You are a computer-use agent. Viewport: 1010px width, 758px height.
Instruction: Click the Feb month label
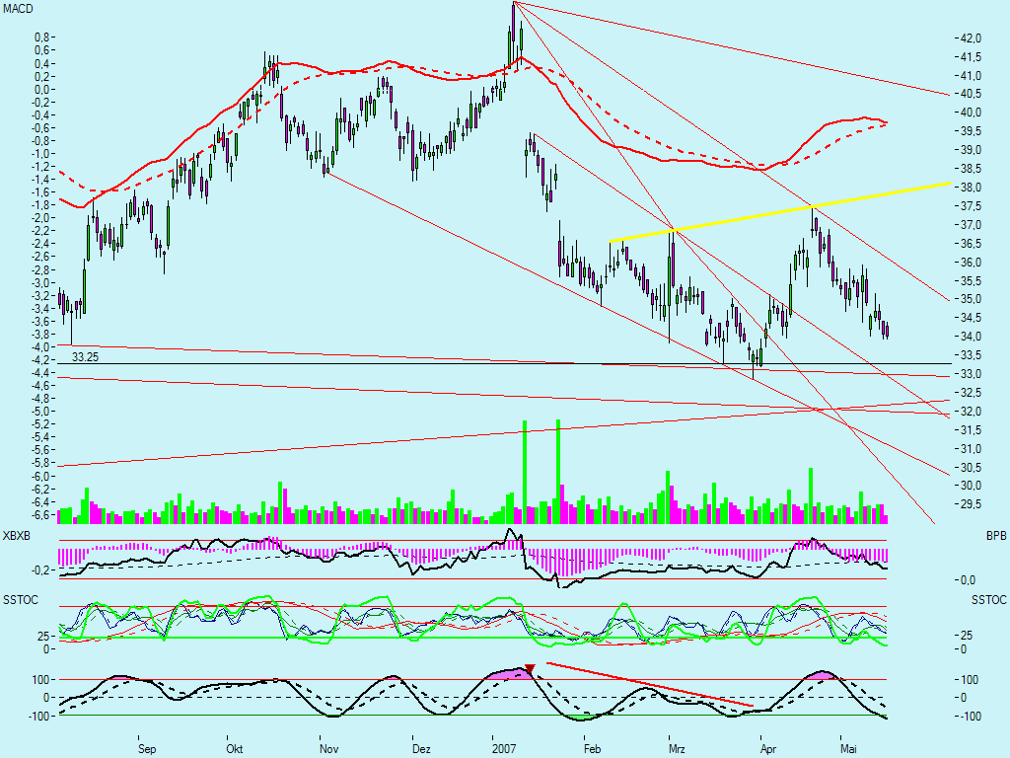[592, 749]
